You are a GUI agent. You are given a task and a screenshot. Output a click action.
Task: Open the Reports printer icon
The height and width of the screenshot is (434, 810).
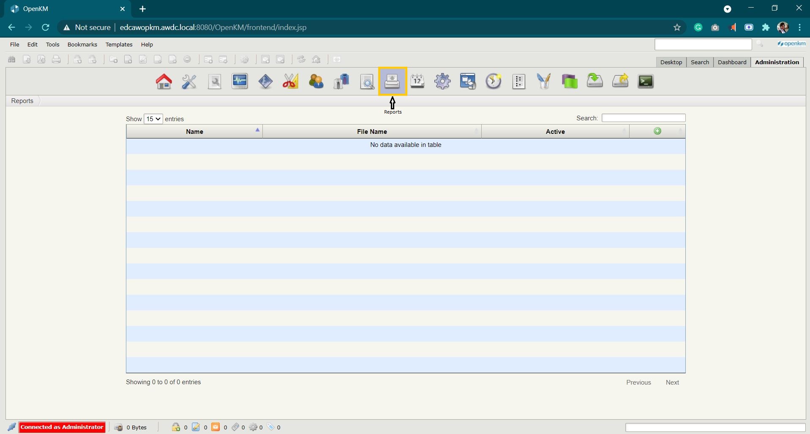[x=392, y=81]
